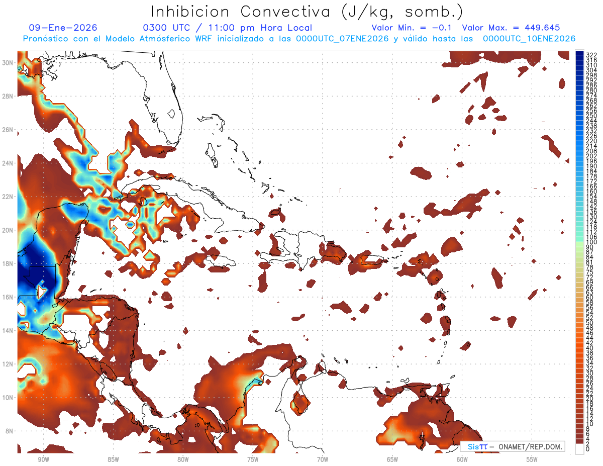Select the date '09-Ene-2026'
This screenshot has height=466, width=603.
[x=63, y=28]
